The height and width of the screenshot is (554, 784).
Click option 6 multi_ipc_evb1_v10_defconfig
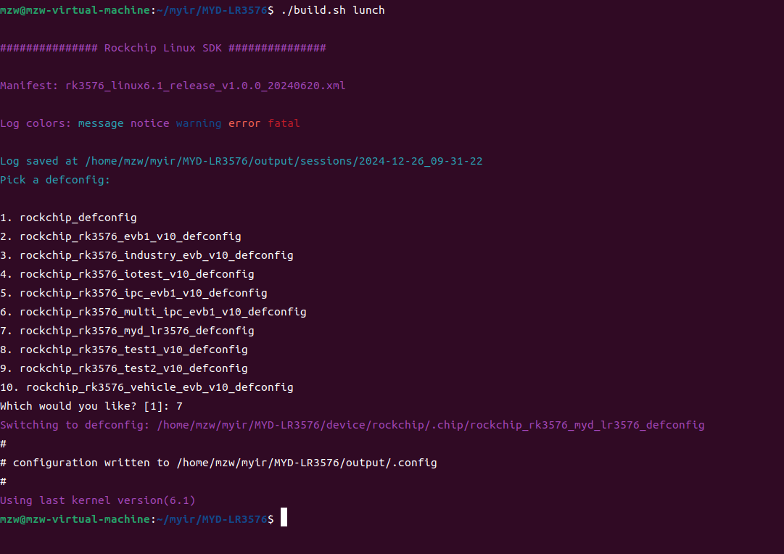[x=153, y=312]
